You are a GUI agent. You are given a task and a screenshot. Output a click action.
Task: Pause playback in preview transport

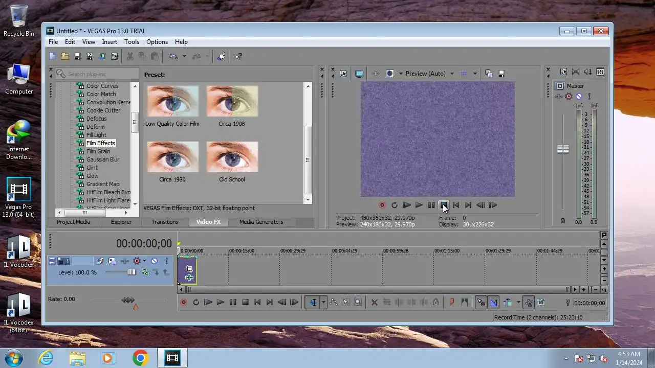click(x=431, y=205)
